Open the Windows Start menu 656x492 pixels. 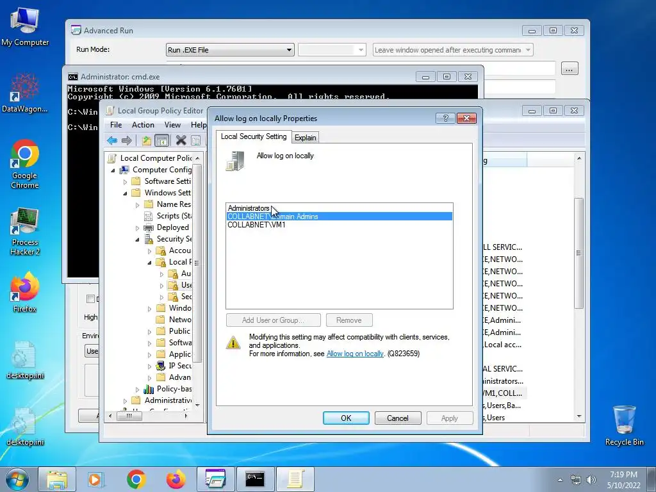tap(17, 479)
